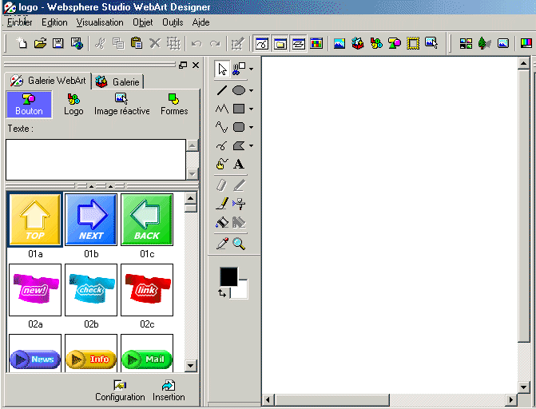Select the Bouton gallery category
The height and width of the screenshot is (409, 536).
[29, 105]
